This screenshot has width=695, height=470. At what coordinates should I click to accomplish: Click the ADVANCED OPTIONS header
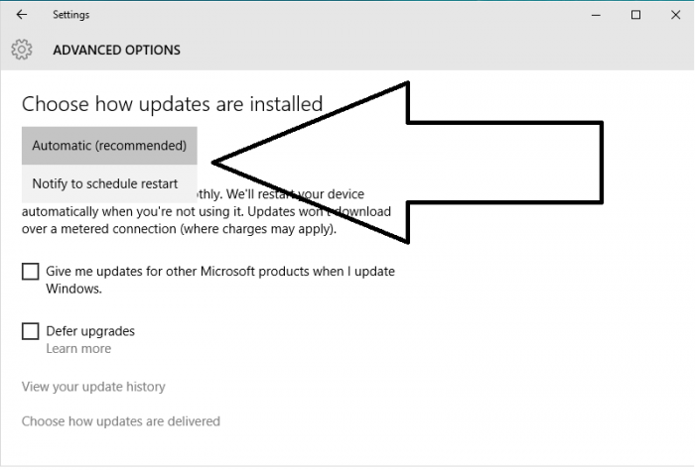pyautogui.click(x=116, y=50)
